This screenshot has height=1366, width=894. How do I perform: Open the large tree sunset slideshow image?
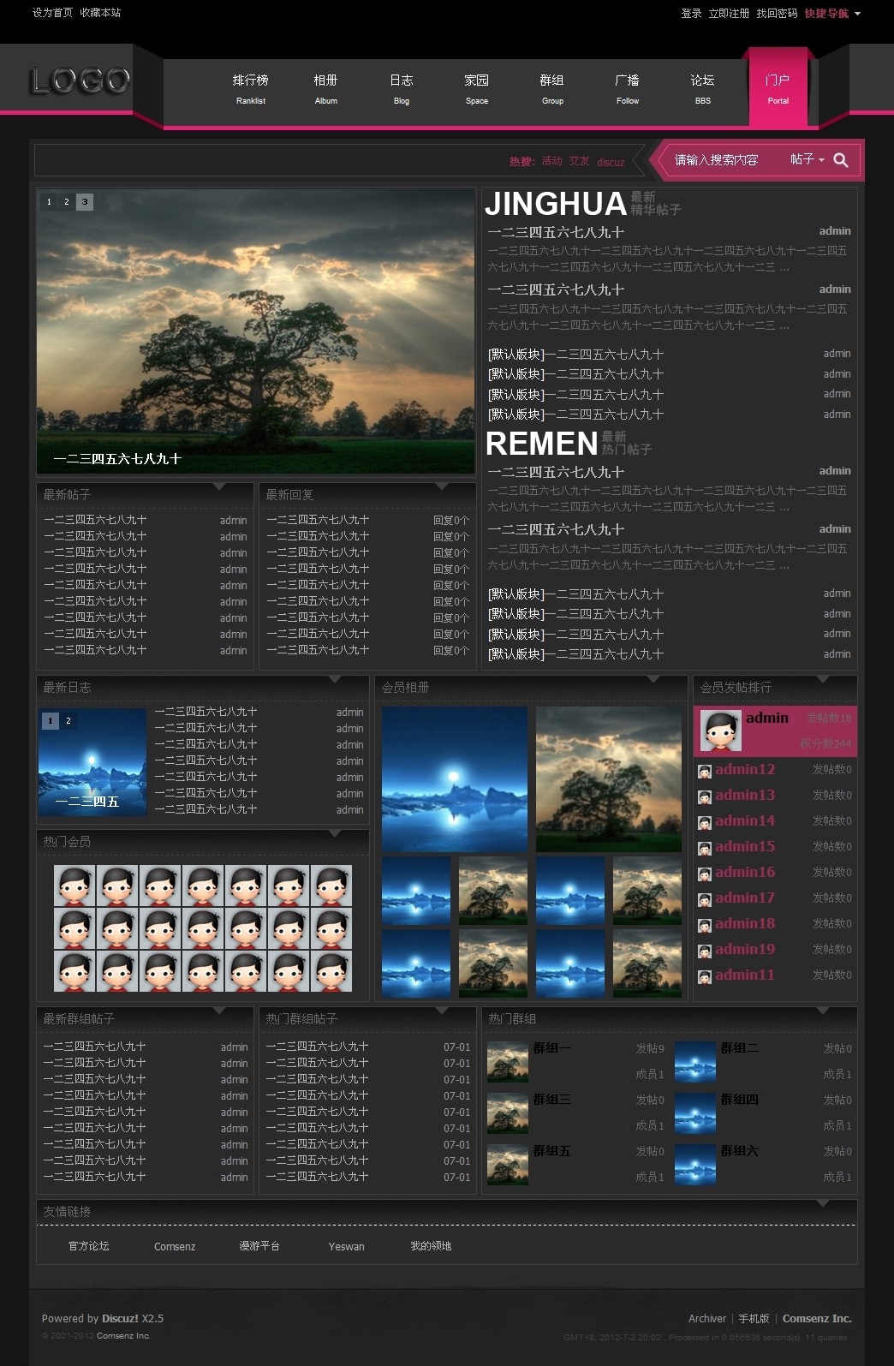pos(256,331)
